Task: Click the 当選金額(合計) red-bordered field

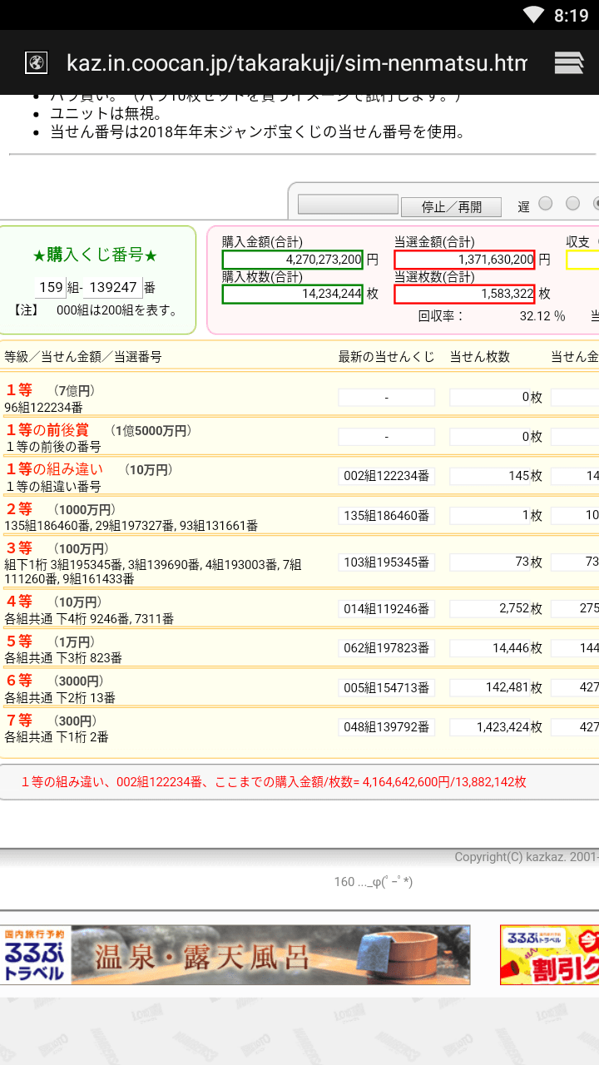Action: pyautogui.click(x=463, y=260)
